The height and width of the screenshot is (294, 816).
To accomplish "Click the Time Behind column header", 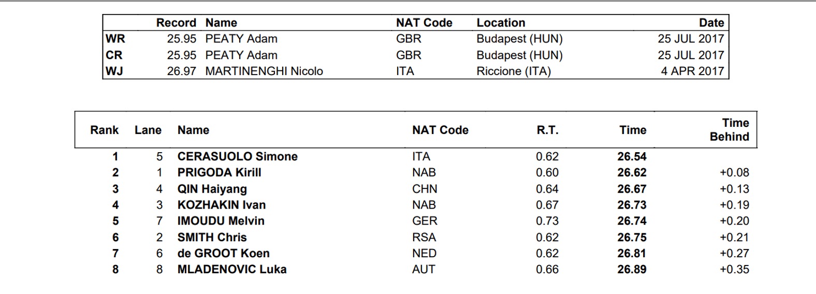I will click(x=729, y=130).
